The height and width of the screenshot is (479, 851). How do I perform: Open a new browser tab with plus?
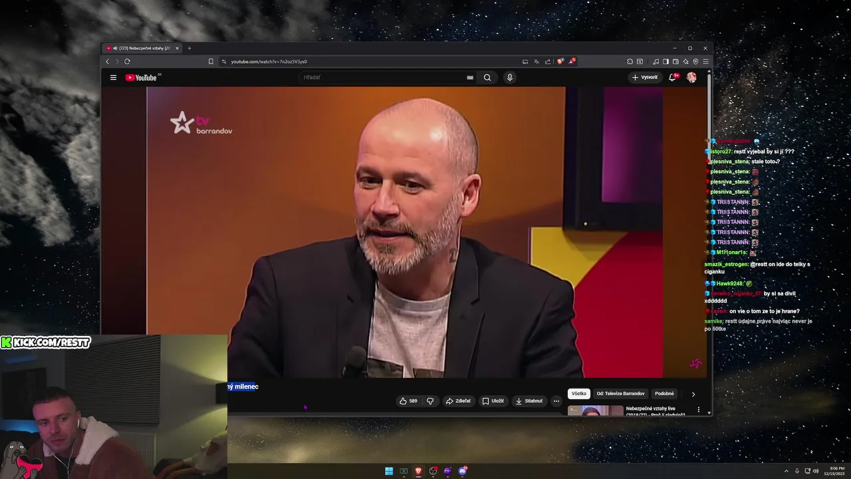(189, 48)
